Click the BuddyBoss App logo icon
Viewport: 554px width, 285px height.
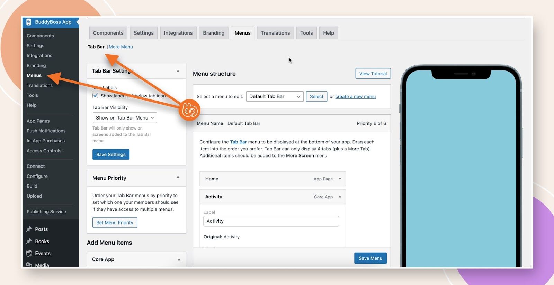tap(29, 22)
